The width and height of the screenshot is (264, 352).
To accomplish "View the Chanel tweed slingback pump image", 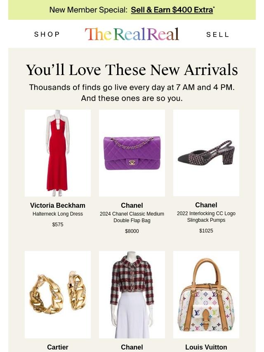I will [206, 153].
